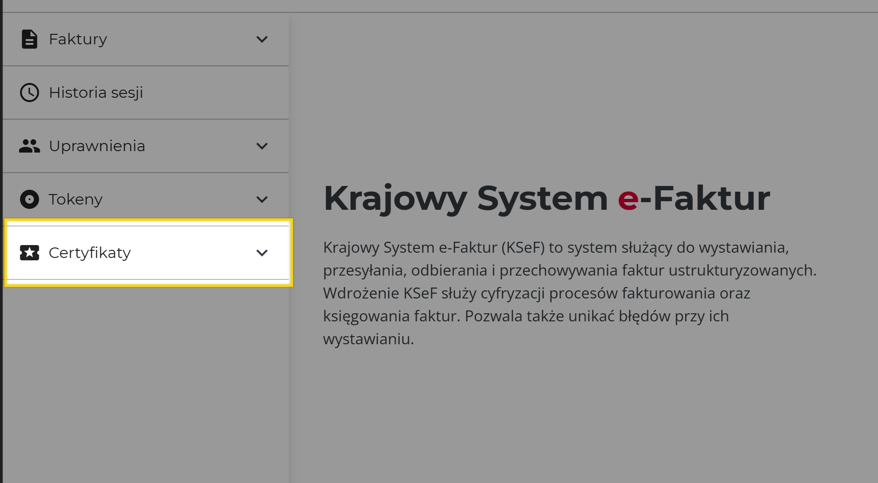Open the Faktury menu item
878x483 pixels.
(x=146, y=39)
